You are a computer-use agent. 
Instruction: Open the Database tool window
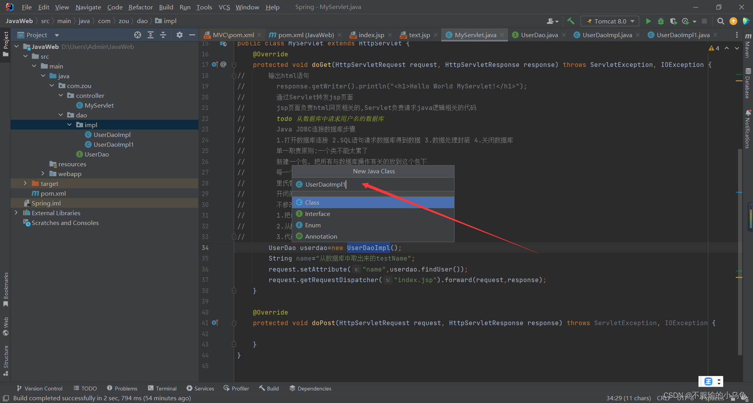[x=748, y=83]
